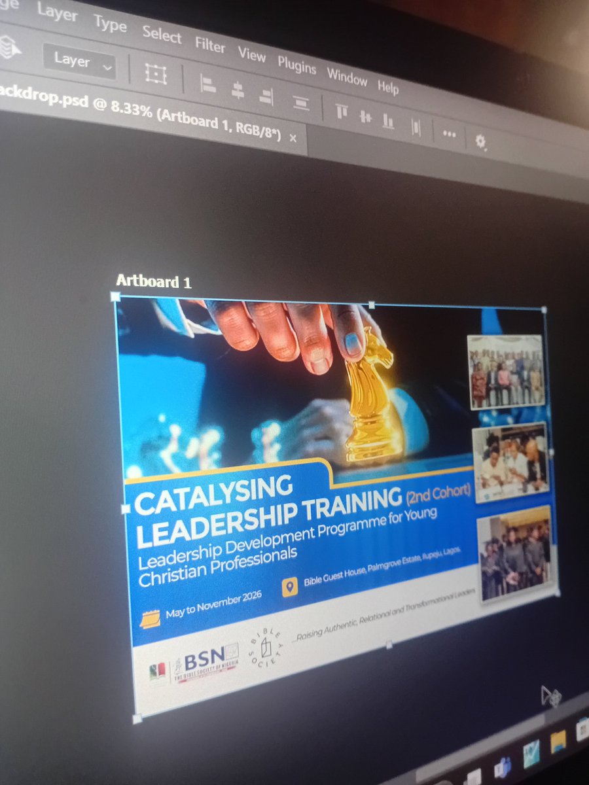The width and height of the screenshot is (589, 785).
Task: Open the View menu
Action: (251, 54)
